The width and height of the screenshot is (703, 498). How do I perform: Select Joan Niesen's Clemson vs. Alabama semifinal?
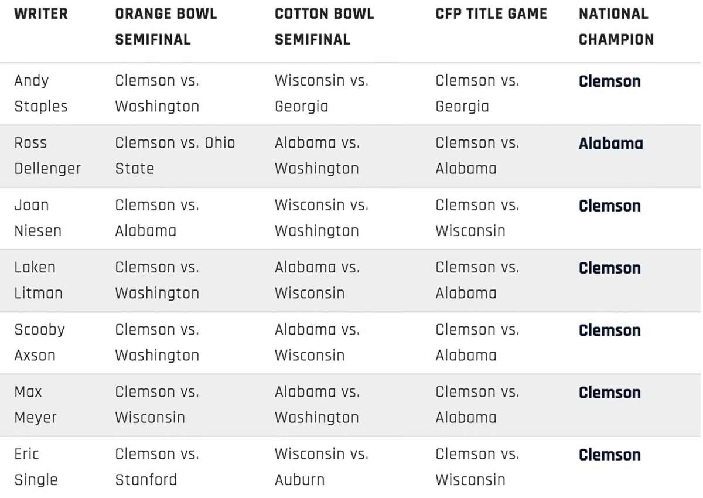pos(156,218)
